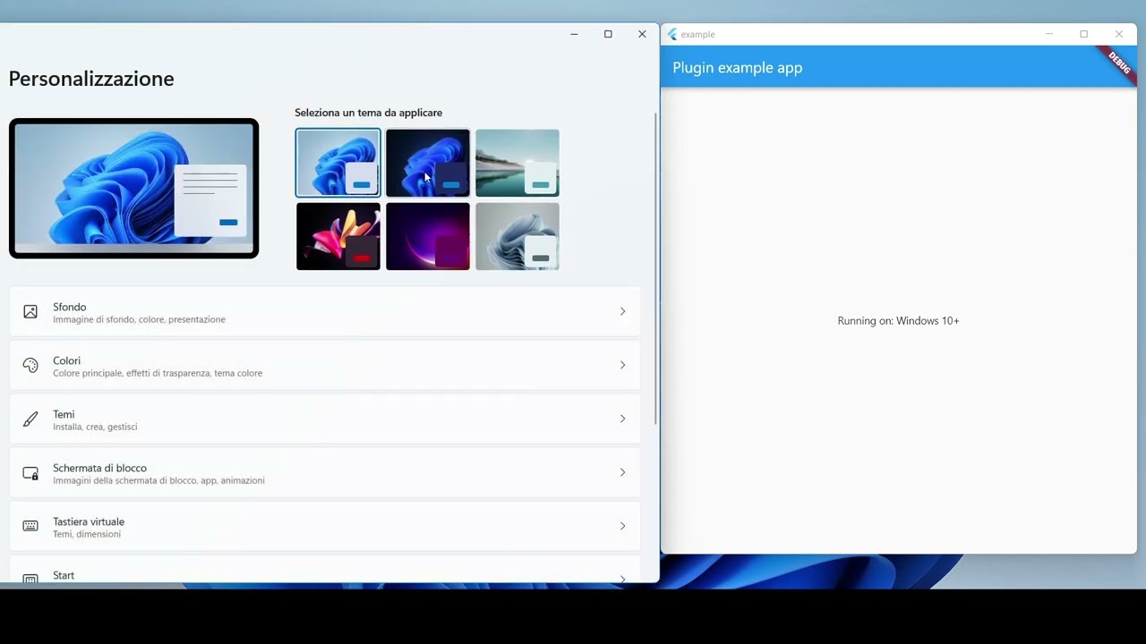Close the example app window
The height and width of the screenshot is (644, 1146).
tap(1118, 34)
